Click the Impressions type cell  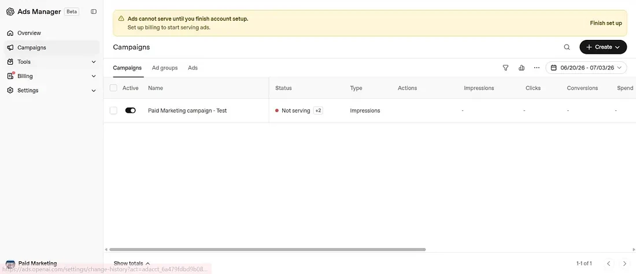365,110
